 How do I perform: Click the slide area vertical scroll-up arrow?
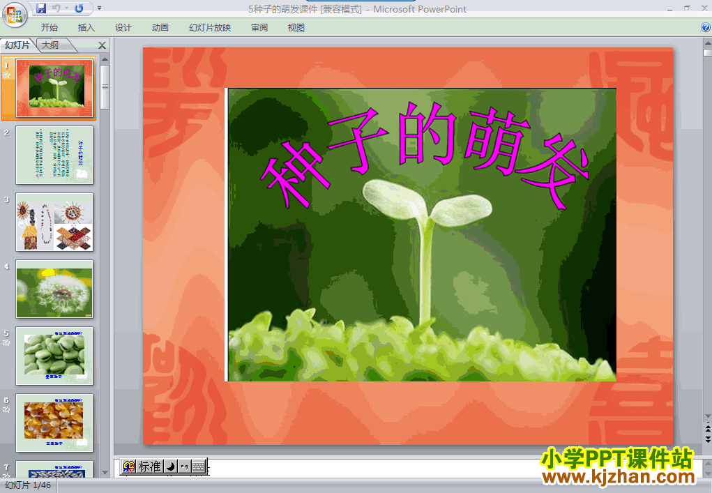click(x=707, y=43)
